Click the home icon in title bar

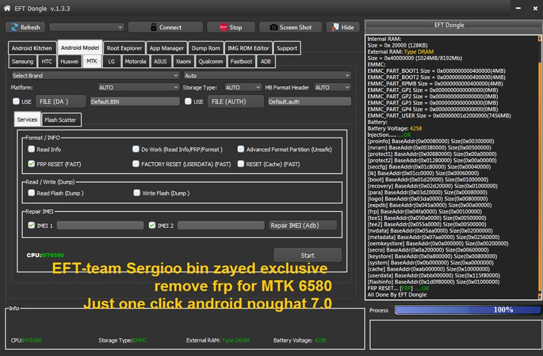point(7,8)
